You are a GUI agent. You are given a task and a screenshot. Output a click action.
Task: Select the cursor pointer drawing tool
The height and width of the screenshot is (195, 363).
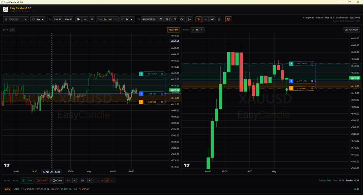[x=199, y=19]
